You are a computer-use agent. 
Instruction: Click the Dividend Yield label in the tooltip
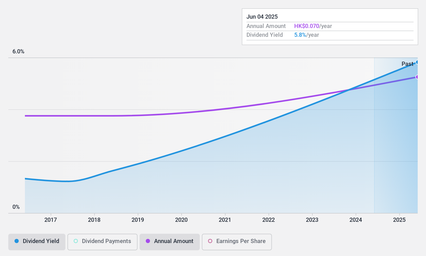pos(265,35)
